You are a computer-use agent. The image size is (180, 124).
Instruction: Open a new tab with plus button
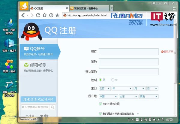[112, 8]
